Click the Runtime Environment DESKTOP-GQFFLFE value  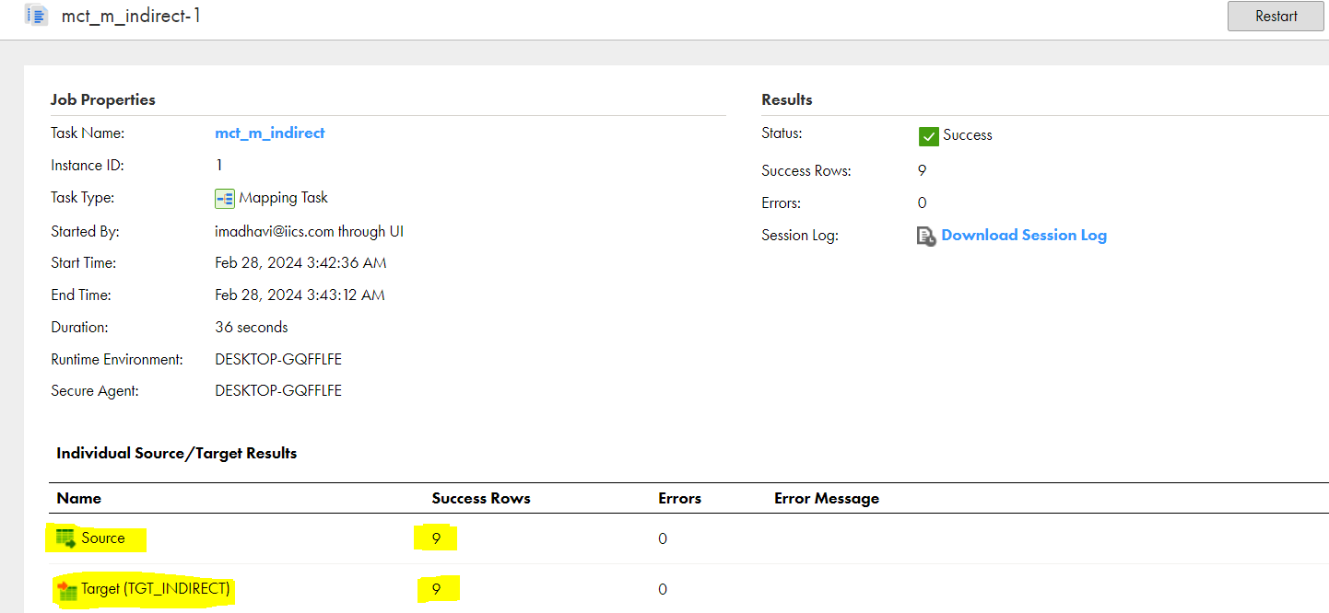click(x=278, y=359)
